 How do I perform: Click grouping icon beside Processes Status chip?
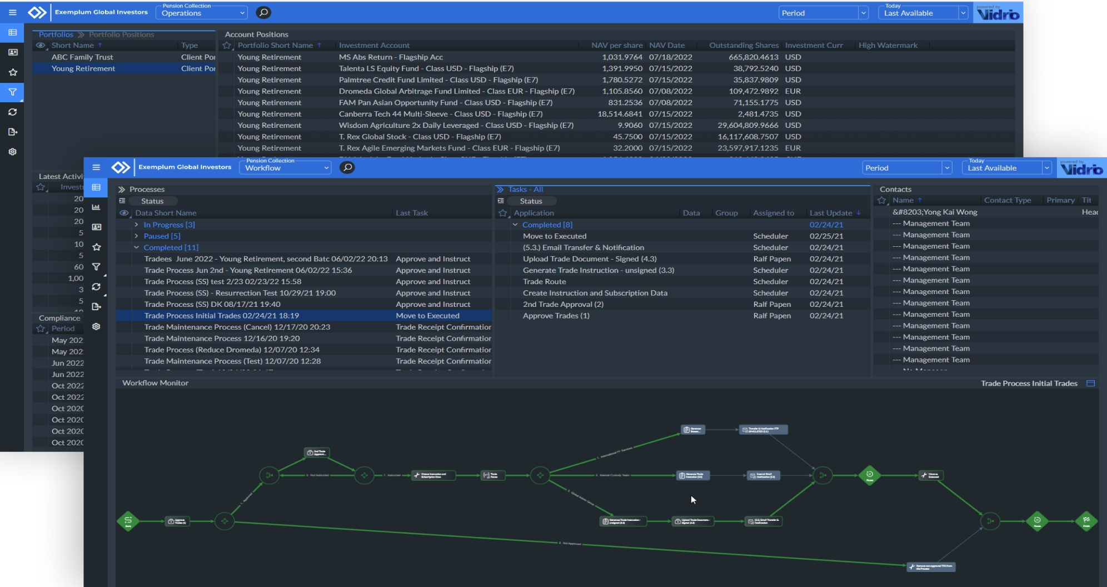(122, 201)
